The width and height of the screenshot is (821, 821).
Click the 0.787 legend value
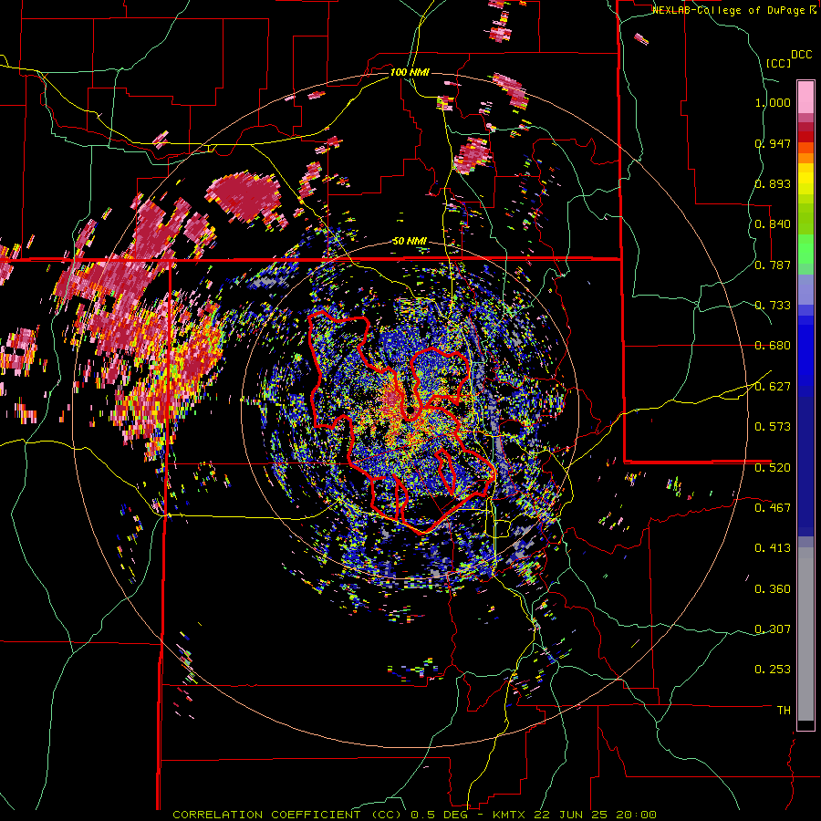773,265
